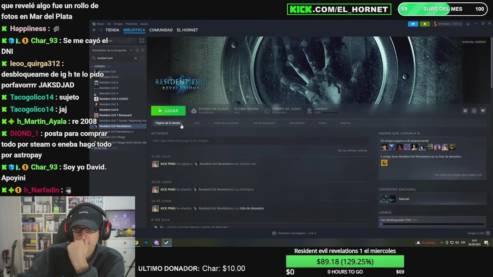The height and width of the screenshot is (277, 493).
Task: Switch Steam to Big Picture mode icon
Action: click(468, 24)
